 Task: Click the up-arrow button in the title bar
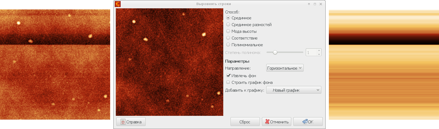pyautogui.click(x=309, y=4)
